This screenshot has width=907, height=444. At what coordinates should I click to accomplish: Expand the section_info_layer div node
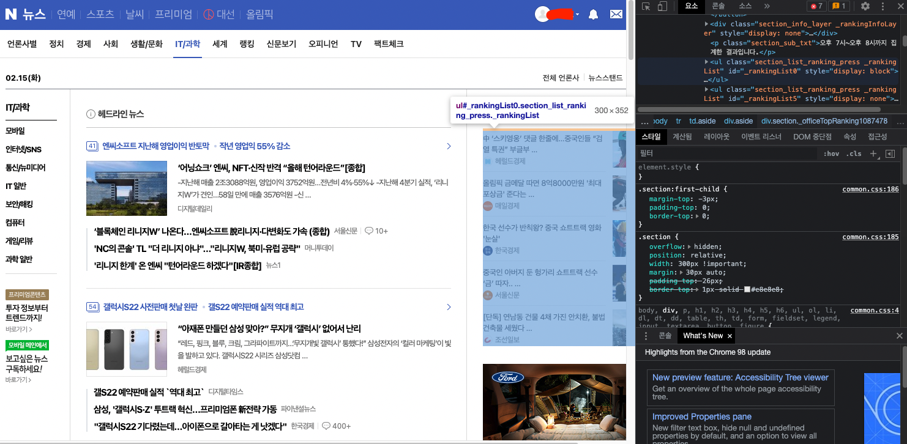707,24
